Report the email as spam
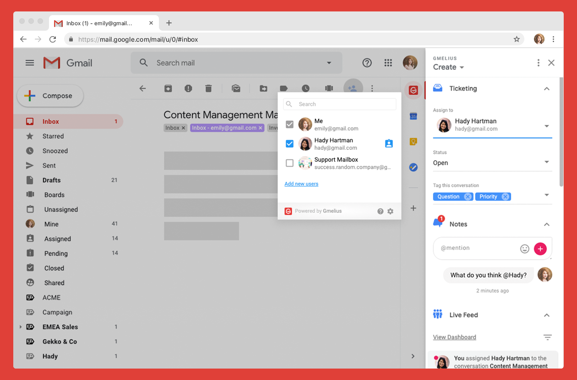 click(188, 88)
